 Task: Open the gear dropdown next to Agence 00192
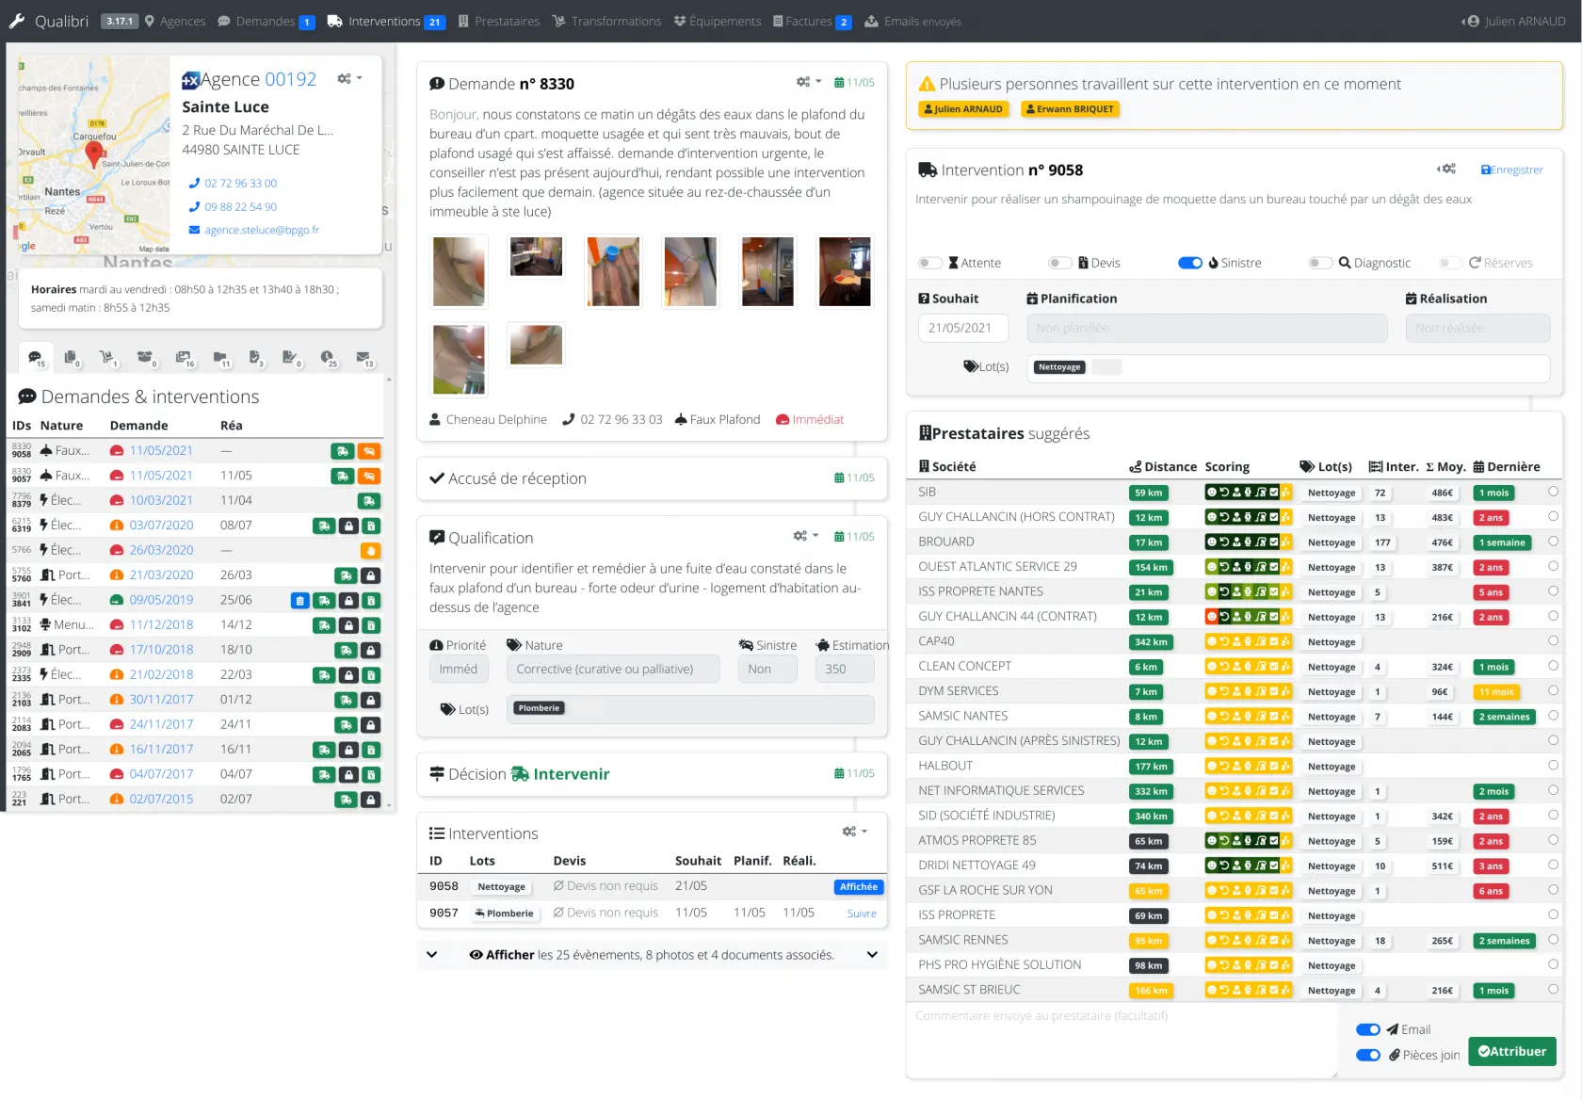click(349, 79)
